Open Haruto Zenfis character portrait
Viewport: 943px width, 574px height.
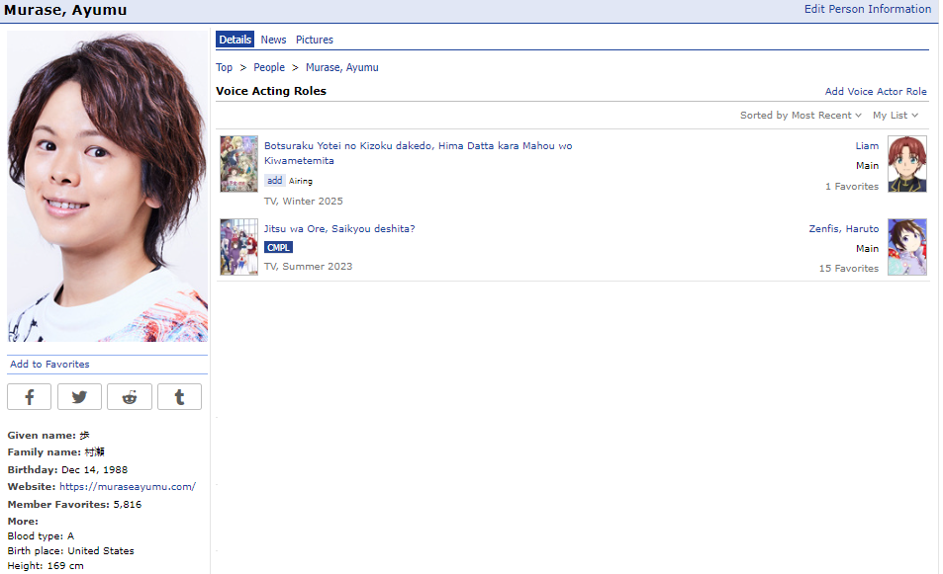pyautogui.click(x=907, y=247)
